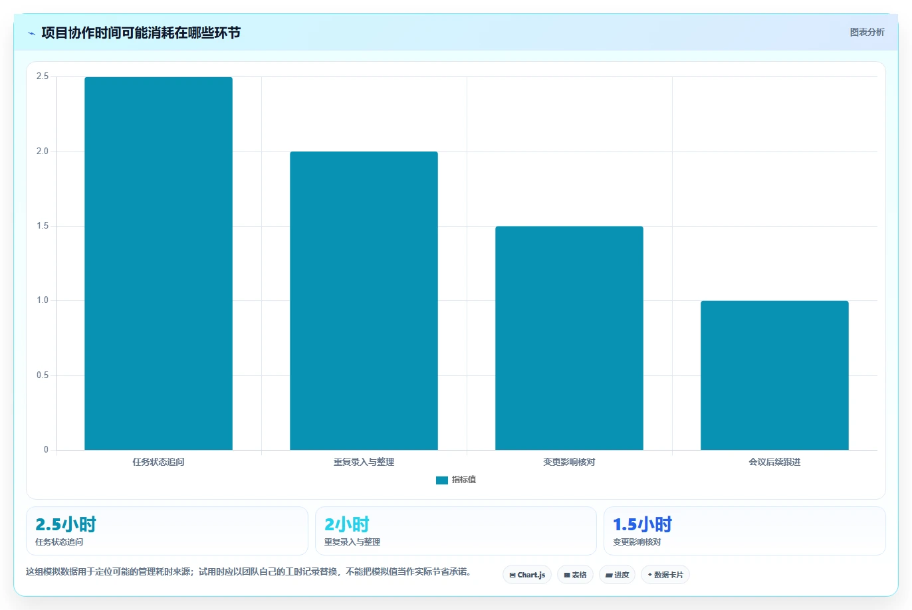Toggle the 指标值 legend color box

point(442,480)
